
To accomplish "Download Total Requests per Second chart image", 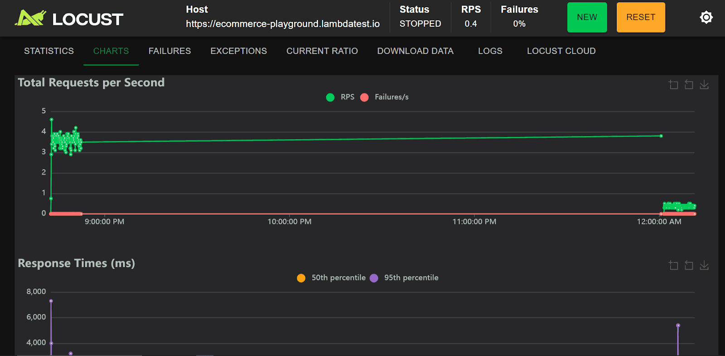I will click(x=704, y=85).
